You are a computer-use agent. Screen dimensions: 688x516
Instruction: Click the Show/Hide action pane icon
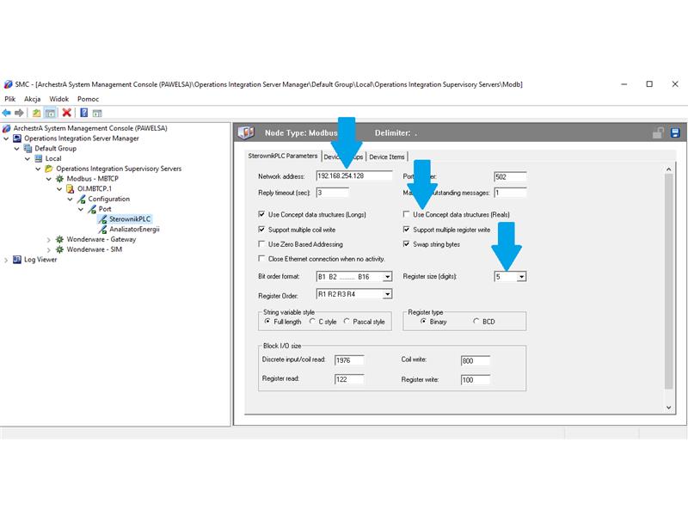click(x=97, y=114)
